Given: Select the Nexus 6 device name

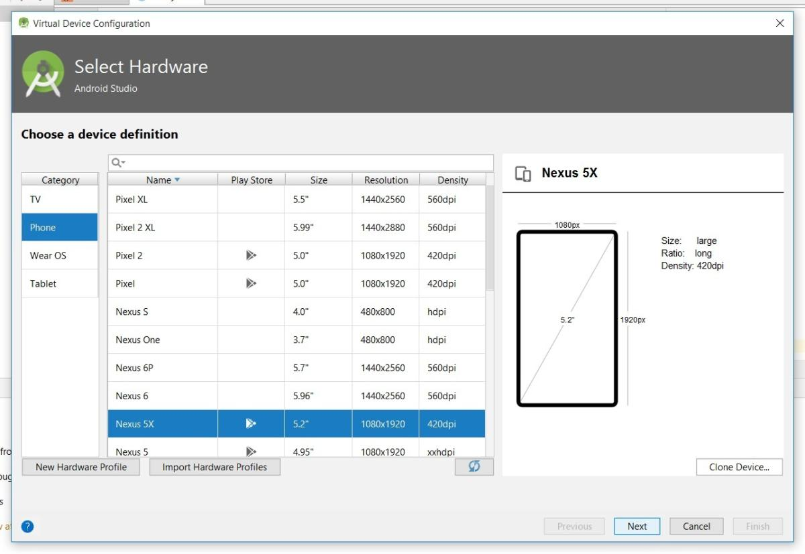Looking at the screenshot, I should 131,396.
